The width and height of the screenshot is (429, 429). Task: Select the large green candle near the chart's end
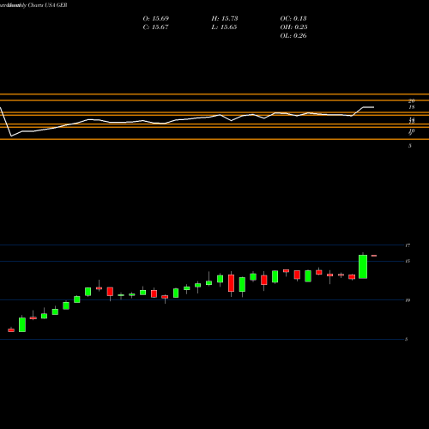pyautogui.click(x=363, y=267)
